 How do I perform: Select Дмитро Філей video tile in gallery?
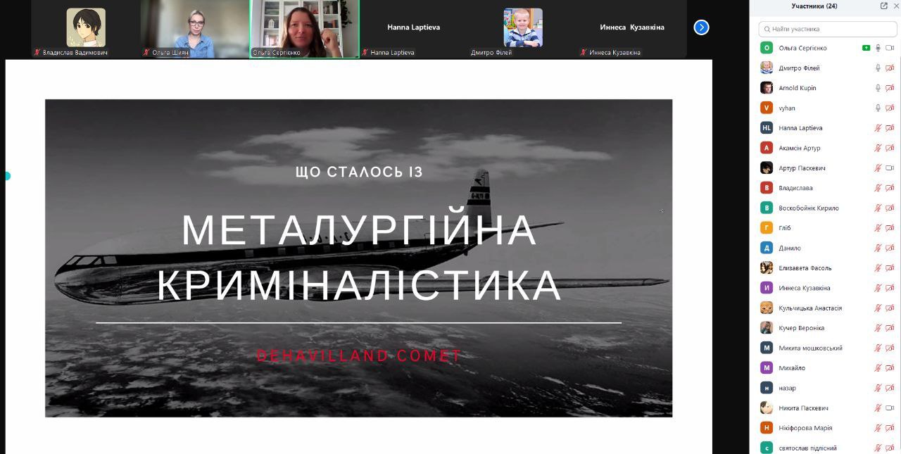pyautogui.click(x=522, y=29)
